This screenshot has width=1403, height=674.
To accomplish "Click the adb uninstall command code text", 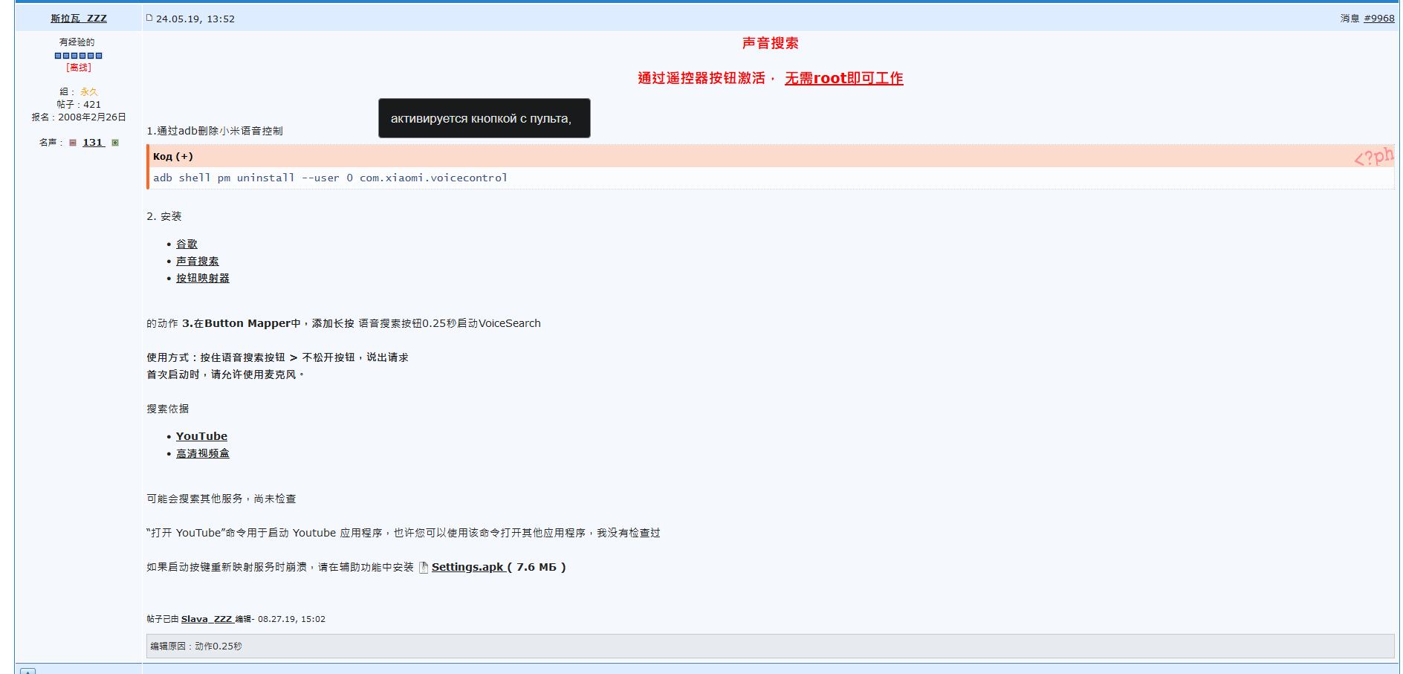I will 330,178.
